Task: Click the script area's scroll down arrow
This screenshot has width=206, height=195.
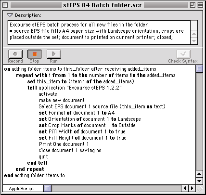Action: 199,181
